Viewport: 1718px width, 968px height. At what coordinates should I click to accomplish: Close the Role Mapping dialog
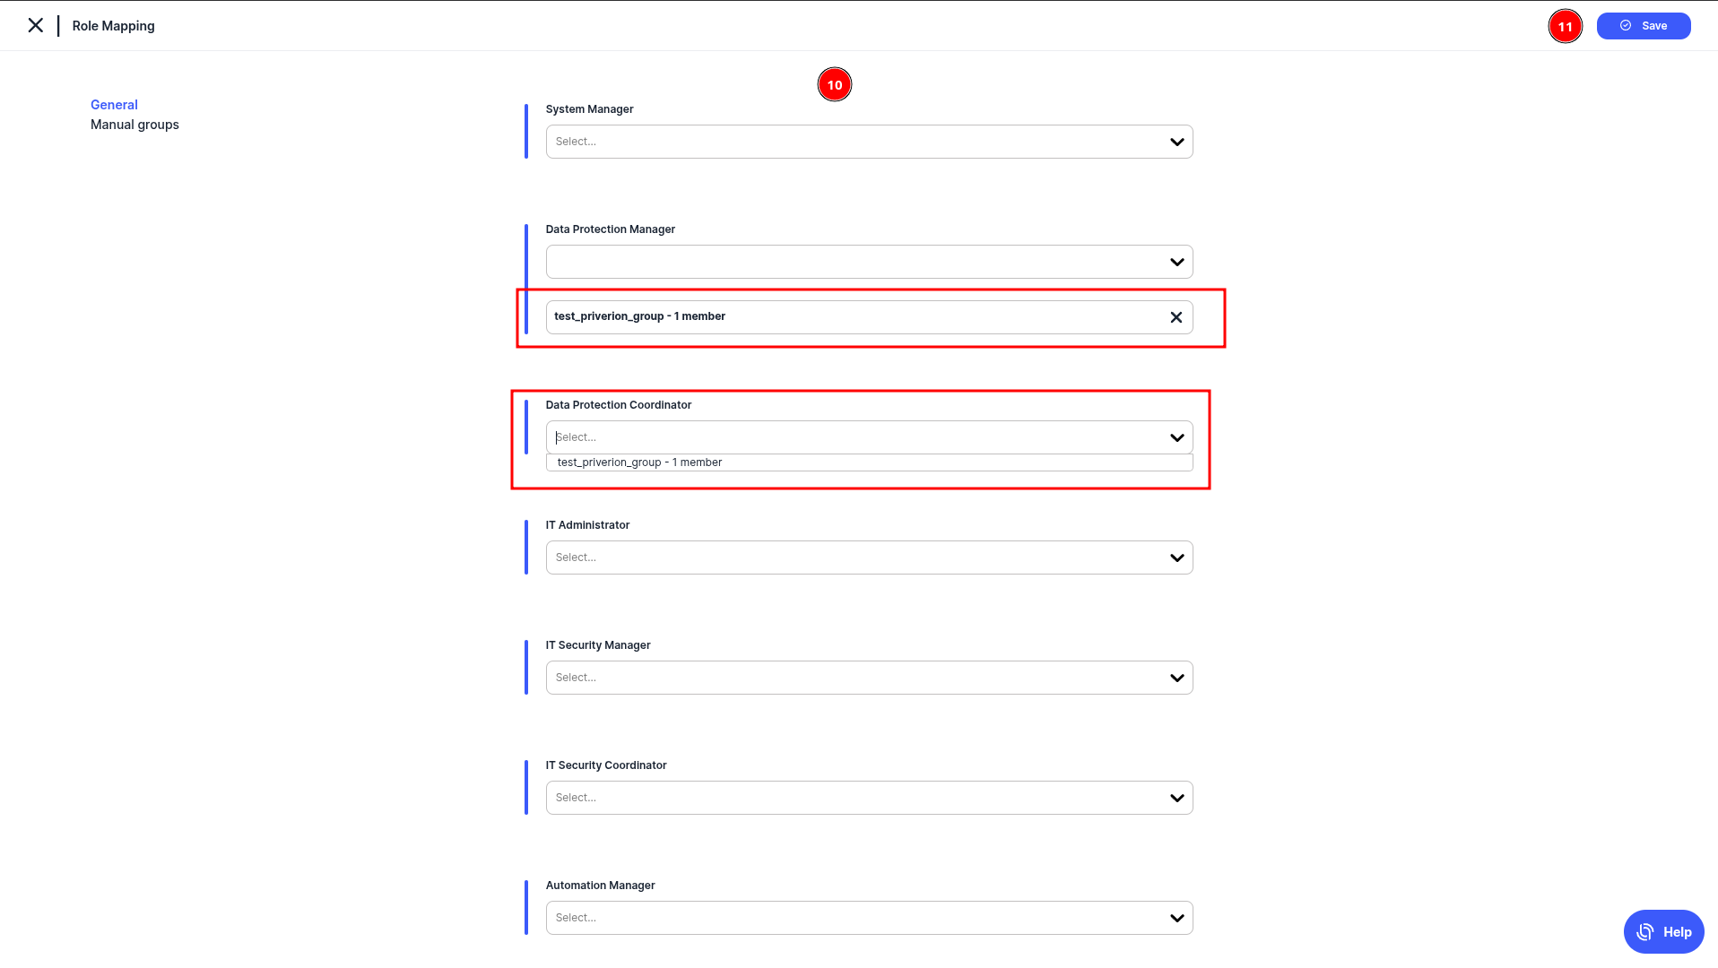[36, 26]
